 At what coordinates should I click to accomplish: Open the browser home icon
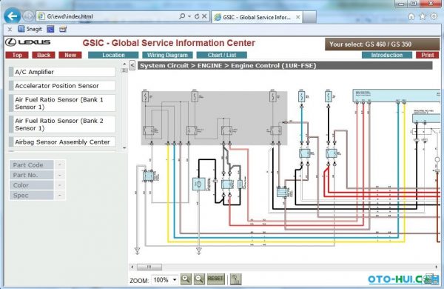pos(411,17)
